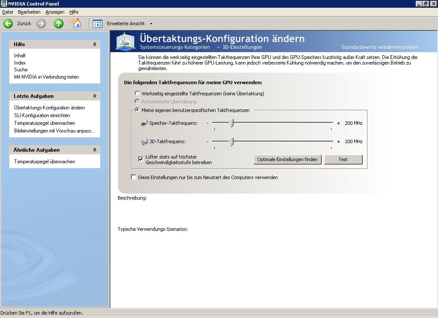
Task: Minimize the NVIDIA Control Panel window
Action: (x=418, y=3)
